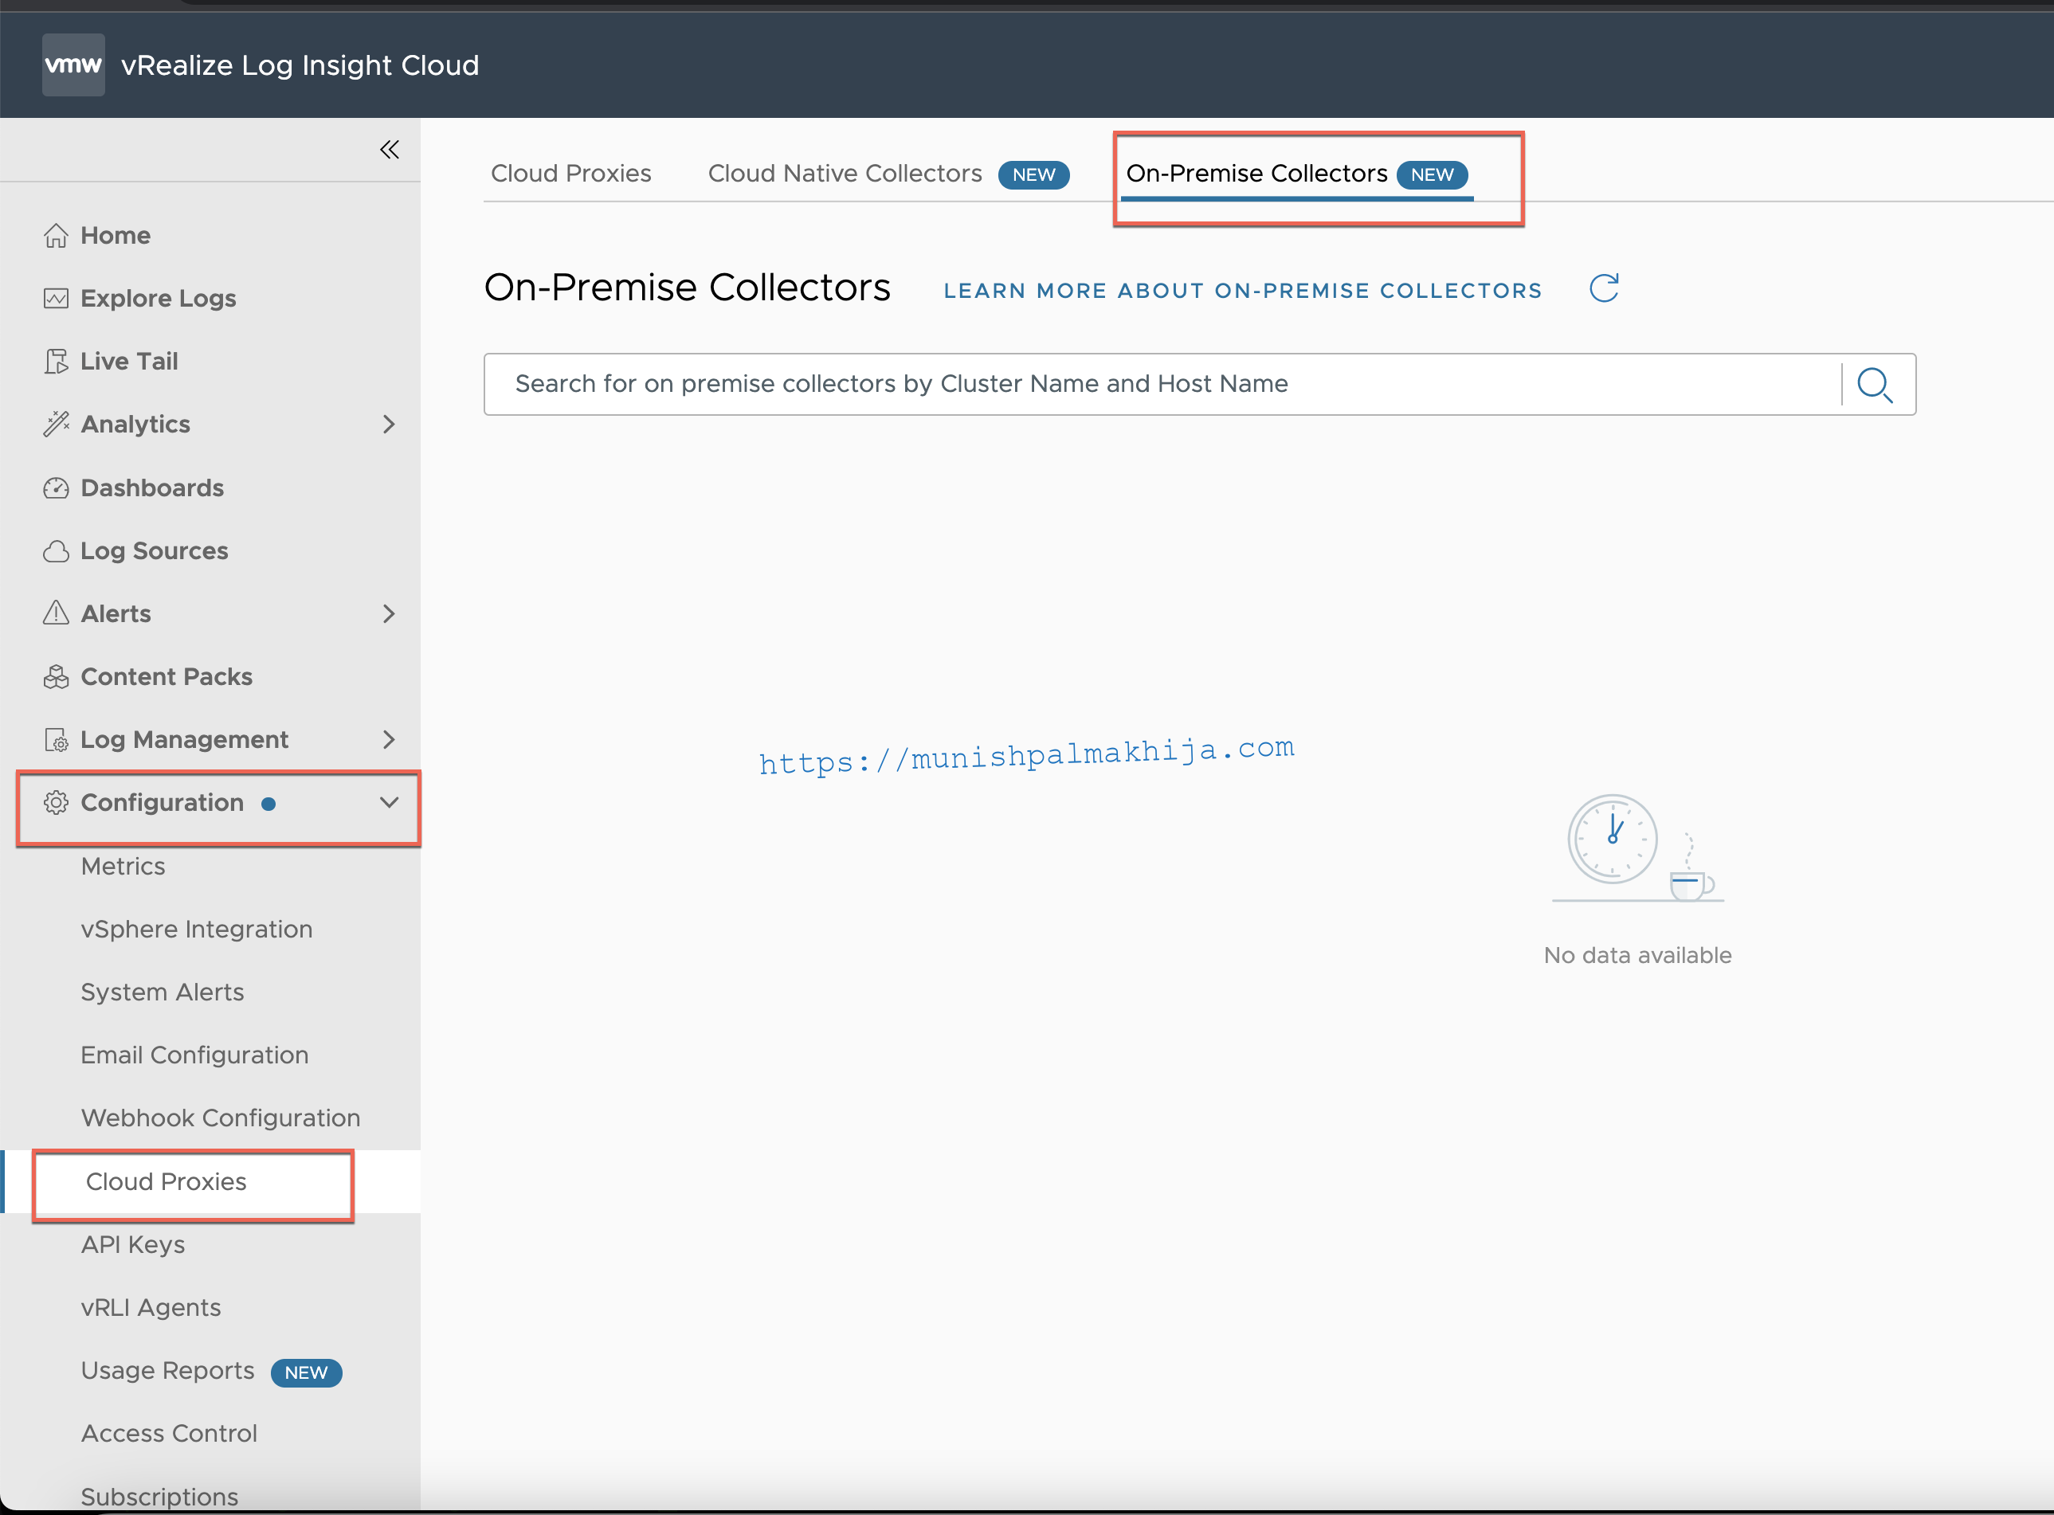
Task: Click the Configuration gear icon
Action: 56,802
